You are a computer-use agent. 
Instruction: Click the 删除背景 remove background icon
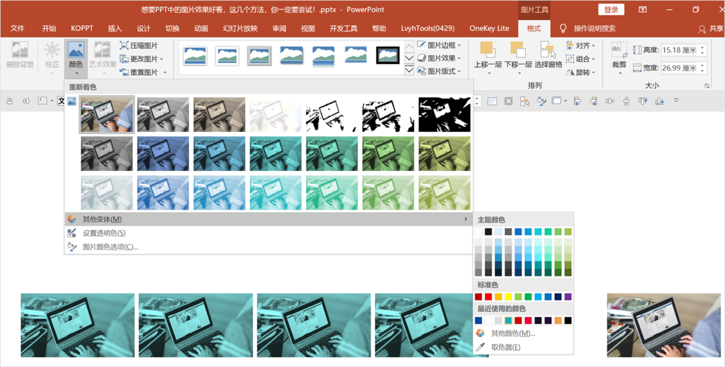click(20, 50)
